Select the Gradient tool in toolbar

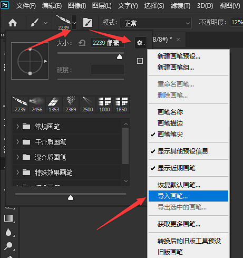pos(8,218)
